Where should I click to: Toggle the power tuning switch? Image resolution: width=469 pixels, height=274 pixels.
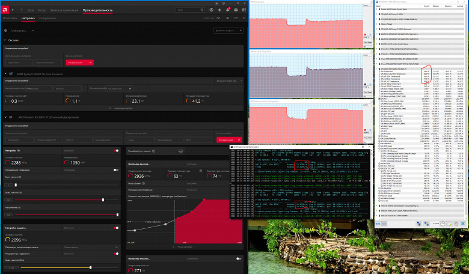pos(239,258)
